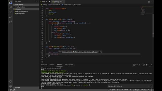Expand the node_modules folder
162x91 pixels.
point(26,7)
